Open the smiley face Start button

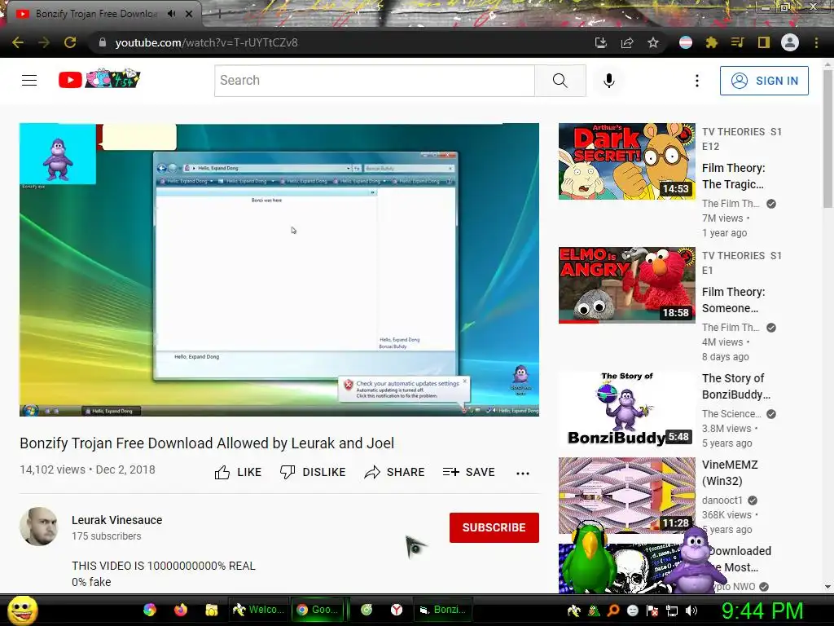[x=22, y=610]
